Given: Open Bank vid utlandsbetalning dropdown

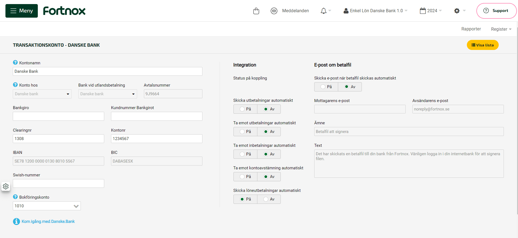Looking at the screenshot, I should click(108, 94).
